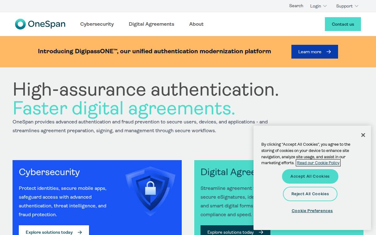
Task: Click the "High-assurance authentication." headline
Action: point(146,90)
